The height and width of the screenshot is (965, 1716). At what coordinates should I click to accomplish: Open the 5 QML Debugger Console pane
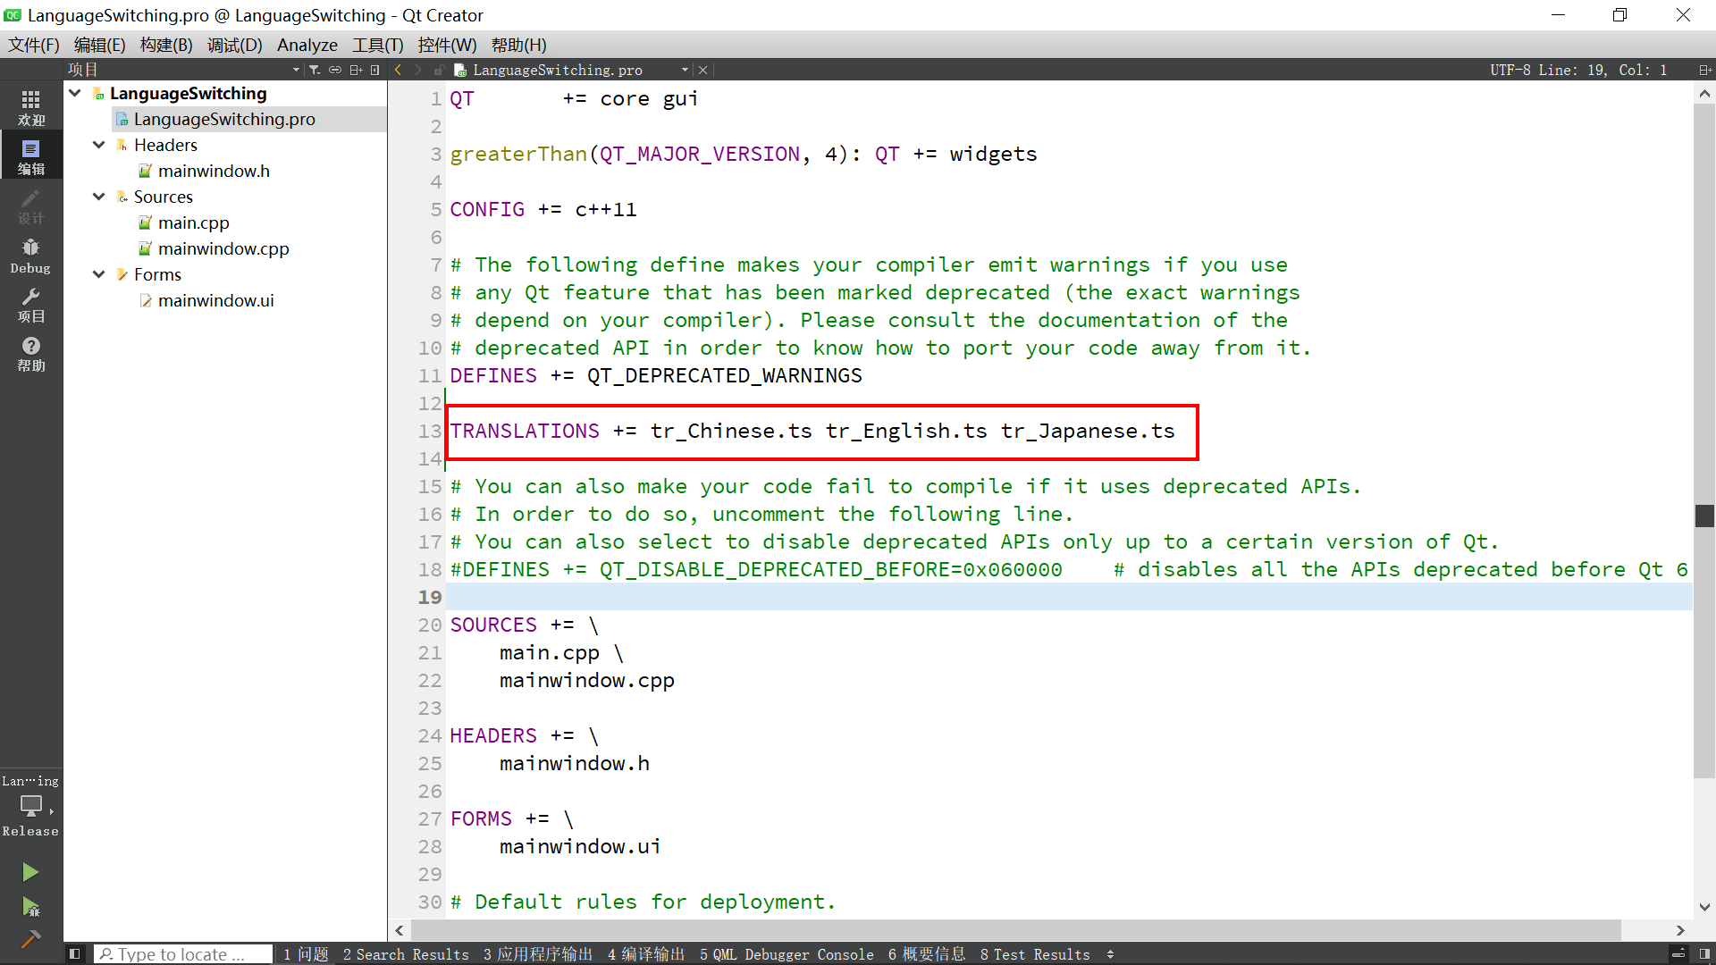[786, 954]
